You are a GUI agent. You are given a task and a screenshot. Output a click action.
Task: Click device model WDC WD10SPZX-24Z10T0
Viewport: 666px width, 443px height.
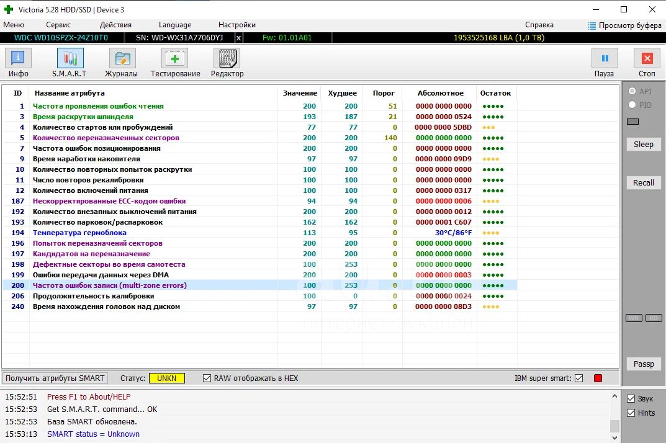click(61, 38)
